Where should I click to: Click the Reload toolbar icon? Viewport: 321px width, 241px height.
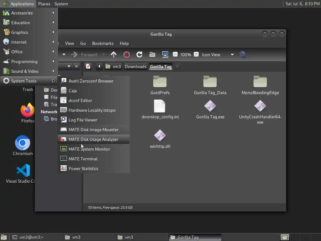click(139, 55)
